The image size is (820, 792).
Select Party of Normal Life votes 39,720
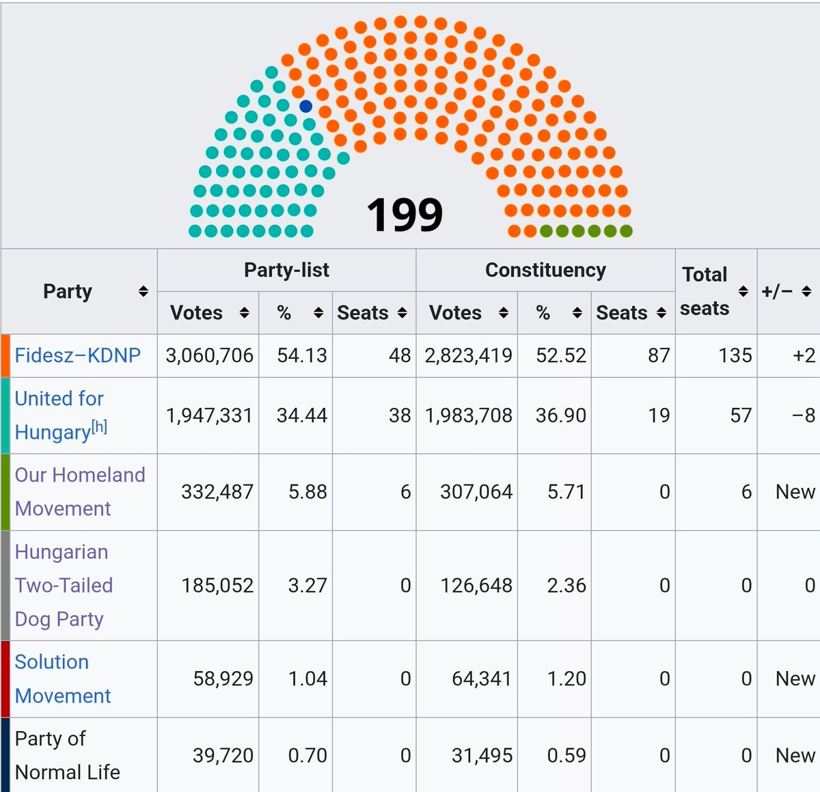223,756
